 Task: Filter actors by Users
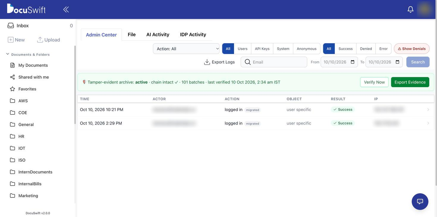pyautogui.click(x=242, y=49)
